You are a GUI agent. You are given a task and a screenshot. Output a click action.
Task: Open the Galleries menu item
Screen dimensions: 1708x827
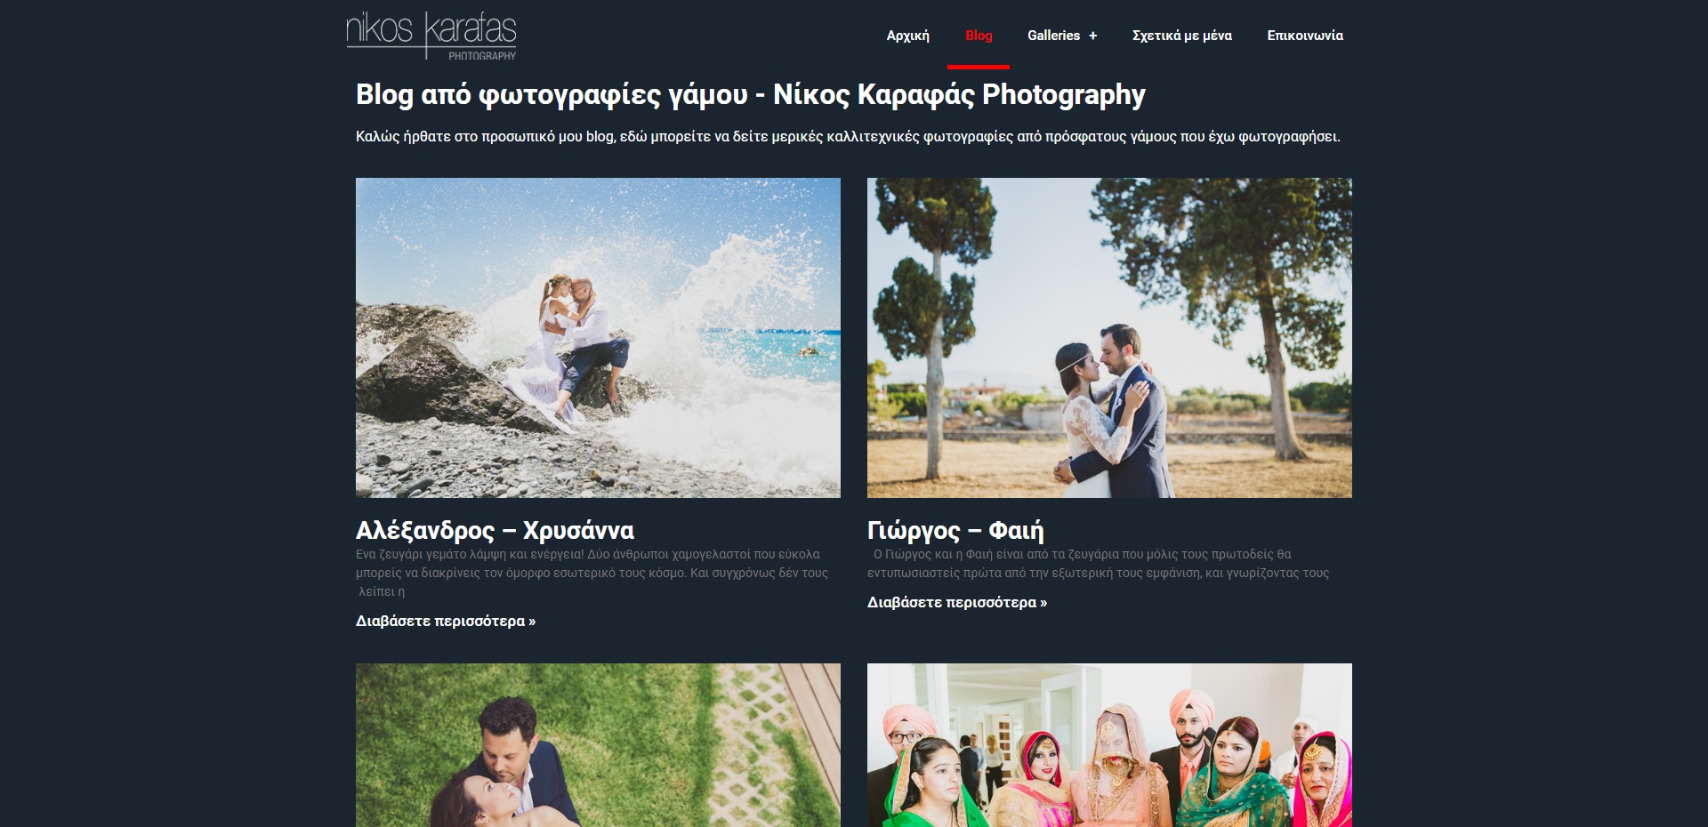tap(1053, 36)
